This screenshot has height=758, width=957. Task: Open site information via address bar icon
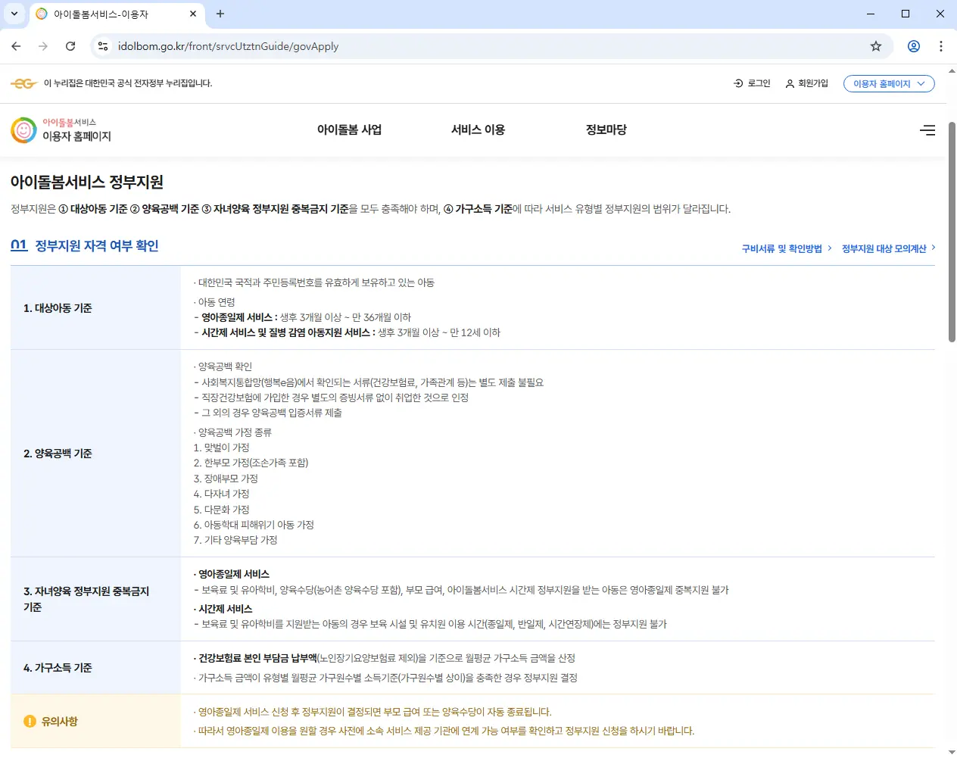102,46
